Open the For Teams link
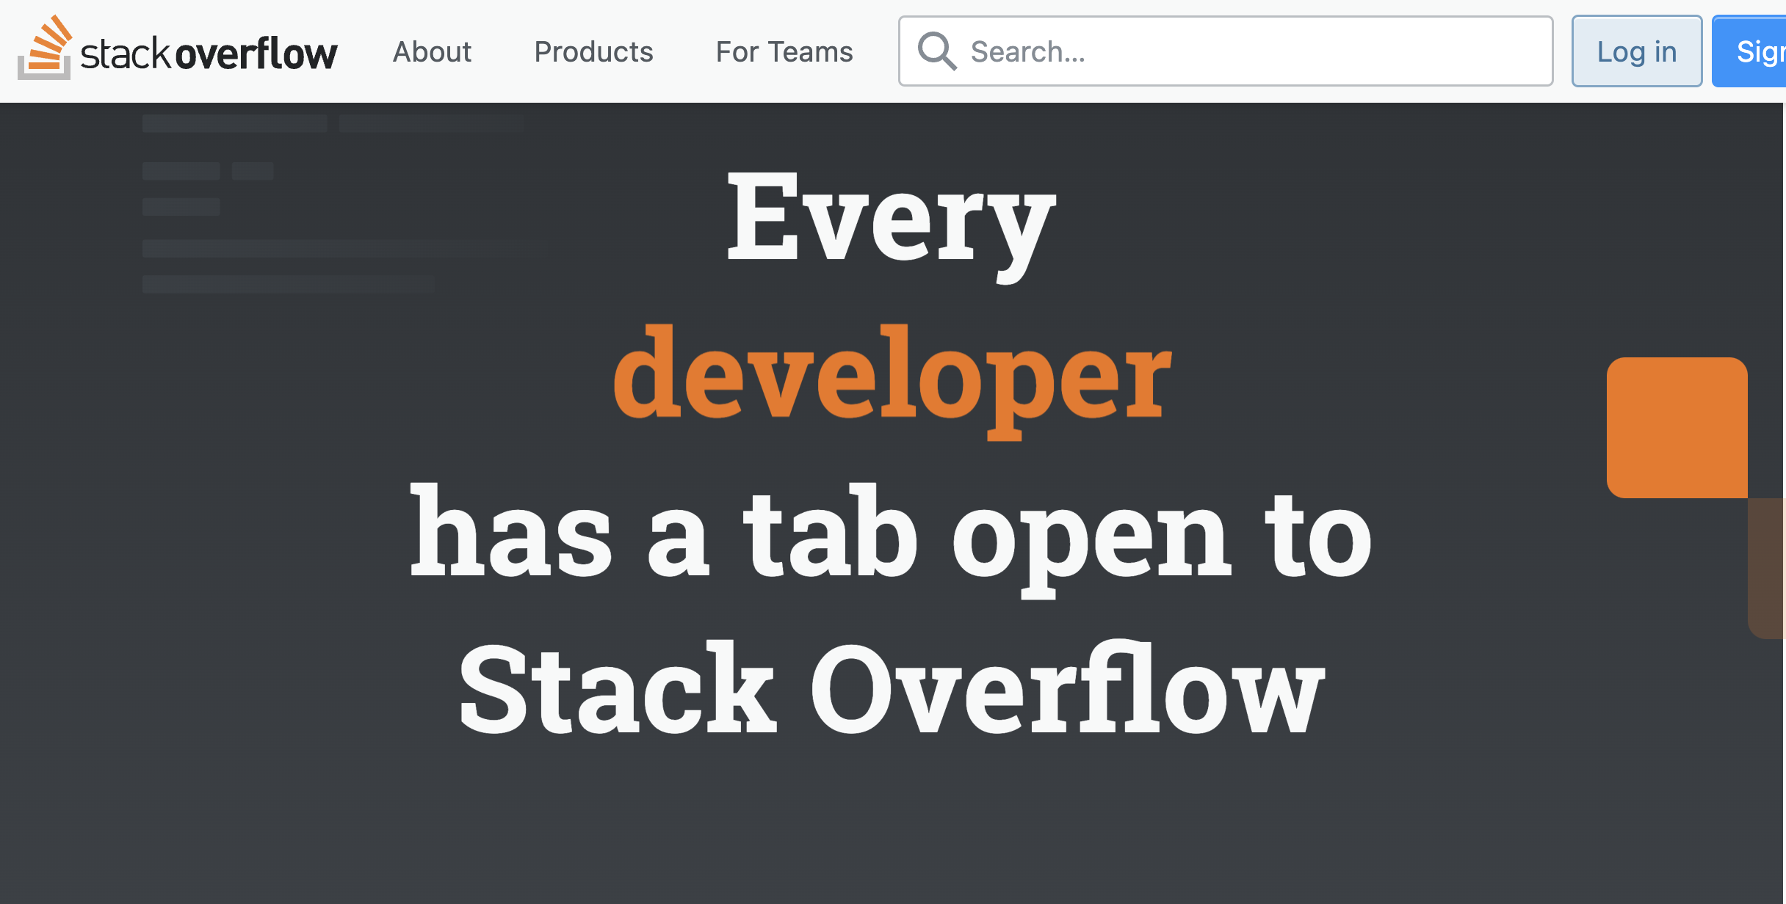Viewport: 1786px width, 904px height. pos(784,52)
